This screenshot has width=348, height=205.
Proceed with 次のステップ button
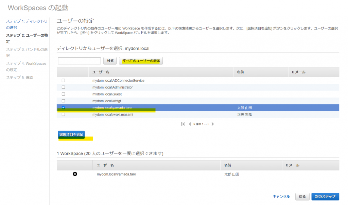[325, 197]
